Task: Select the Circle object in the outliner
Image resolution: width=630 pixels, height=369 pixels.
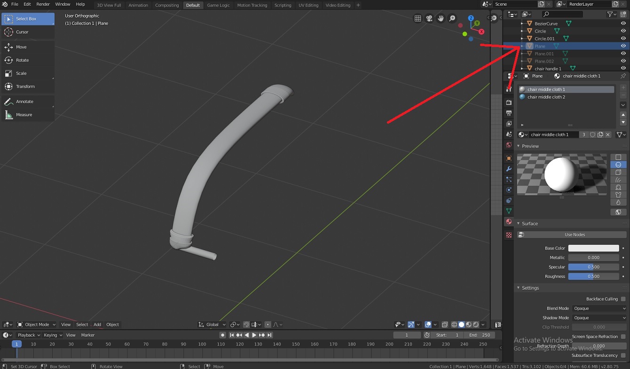Action: (x=540, y=31)
